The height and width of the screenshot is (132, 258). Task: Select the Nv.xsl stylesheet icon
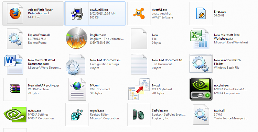139,89
